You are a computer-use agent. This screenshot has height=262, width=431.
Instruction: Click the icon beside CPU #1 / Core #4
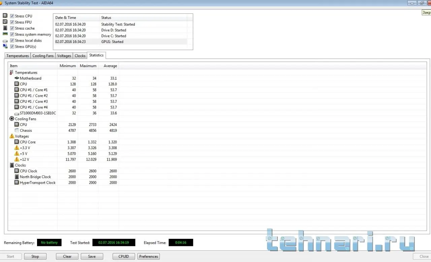(x=17, y=107)
